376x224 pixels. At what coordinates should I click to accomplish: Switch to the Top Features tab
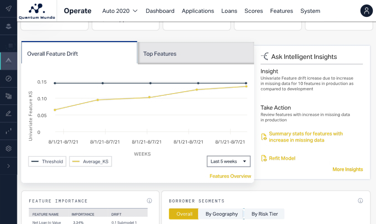point(195,53)
